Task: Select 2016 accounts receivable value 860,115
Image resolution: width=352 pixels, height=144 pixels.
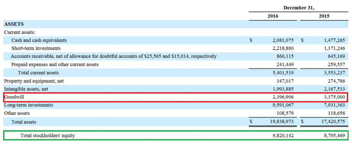Action: click(x=285, y=56)
